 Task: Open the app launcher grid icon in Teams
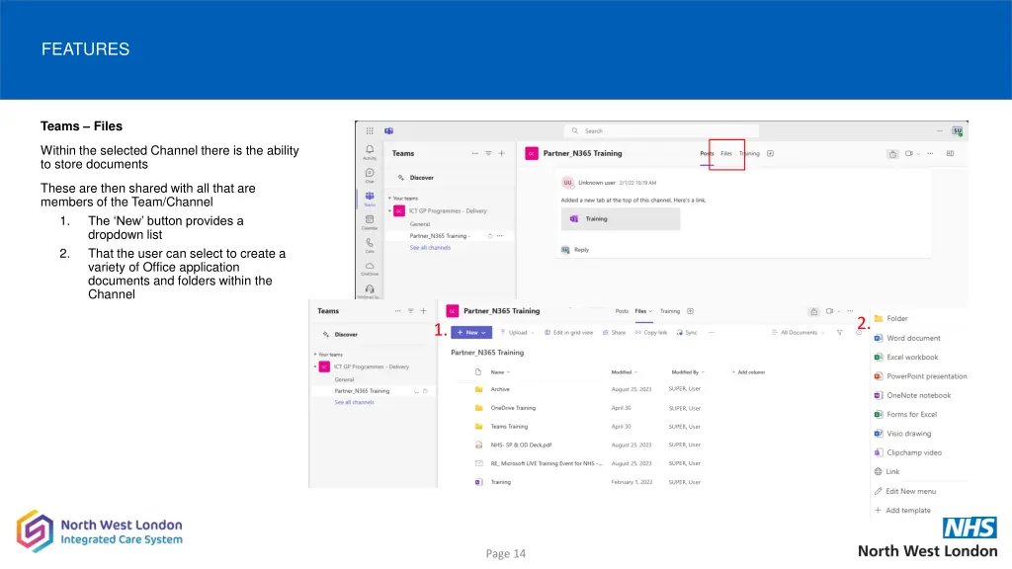coord(370,131)
